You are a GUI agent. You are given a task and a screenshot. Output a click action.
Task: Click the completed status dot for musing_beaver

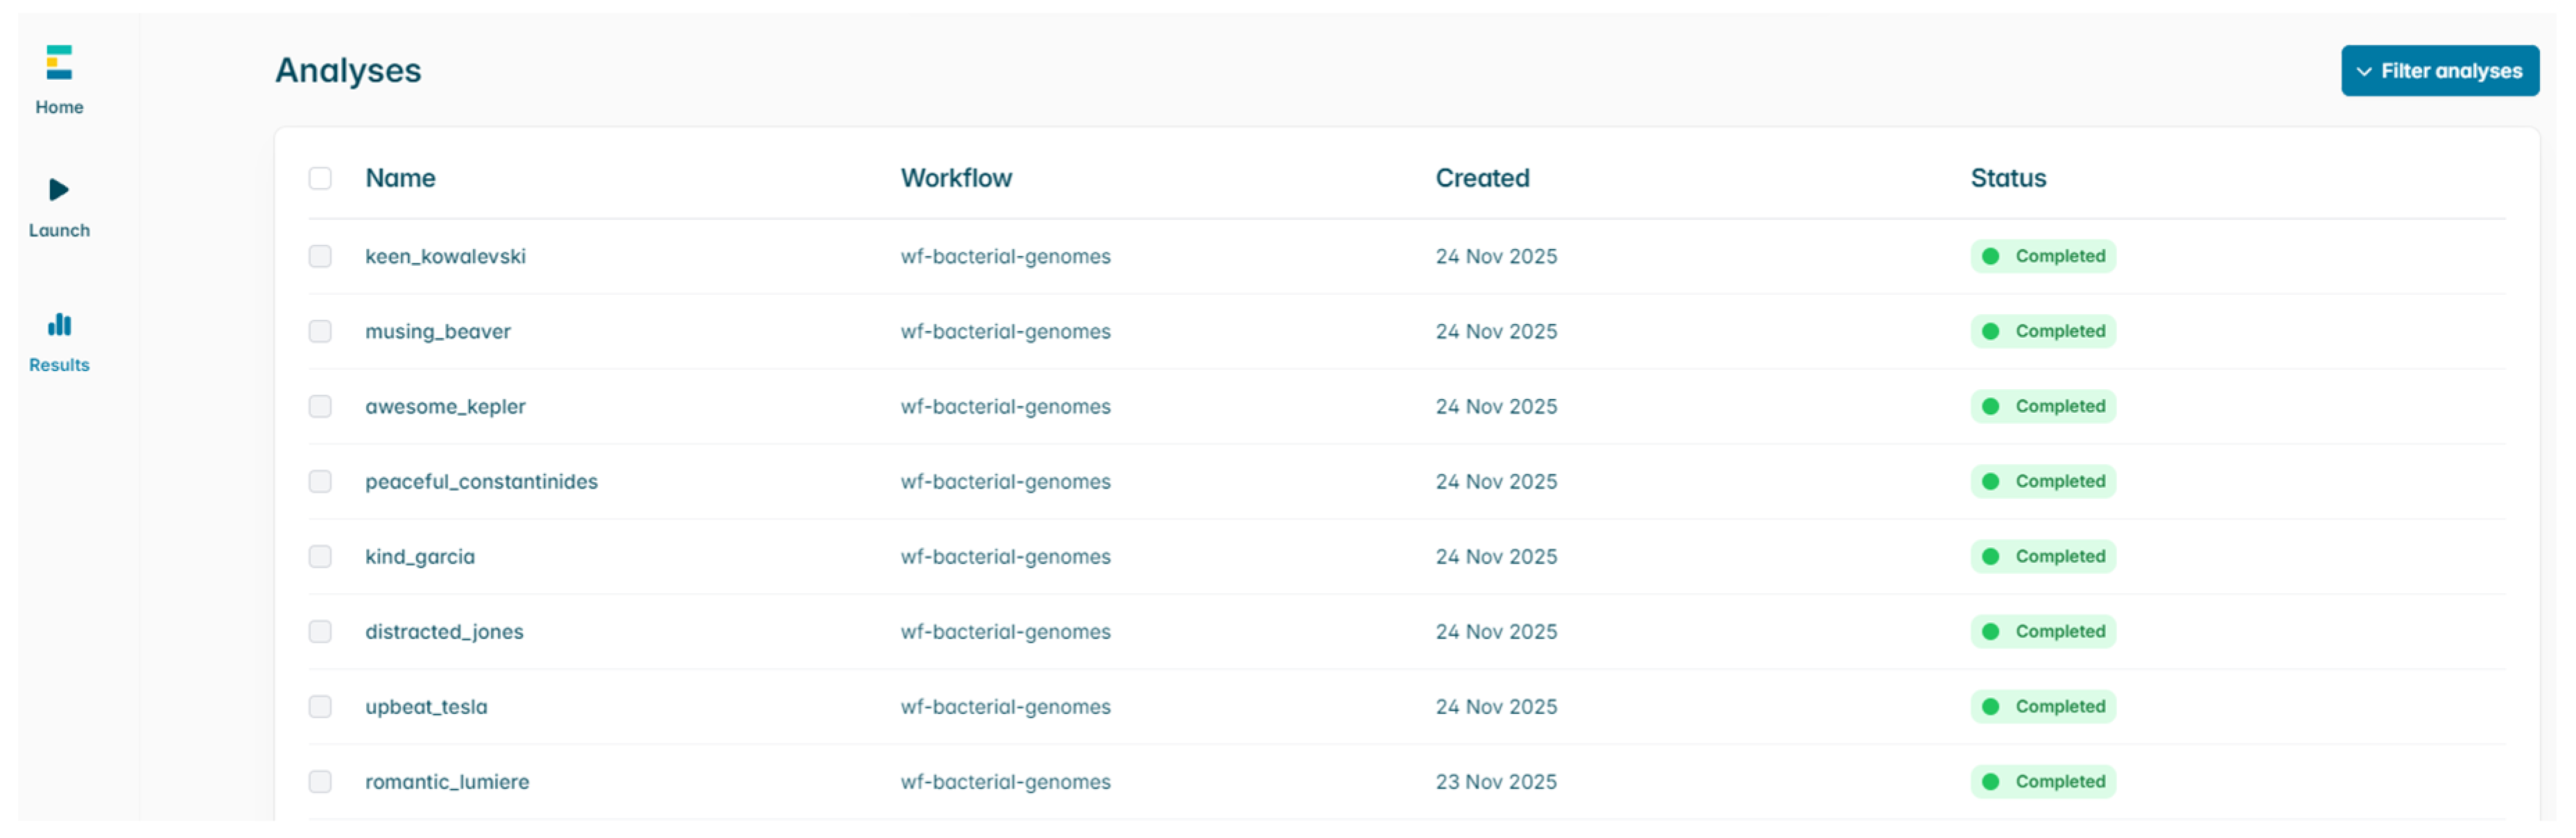(1991, 331)
